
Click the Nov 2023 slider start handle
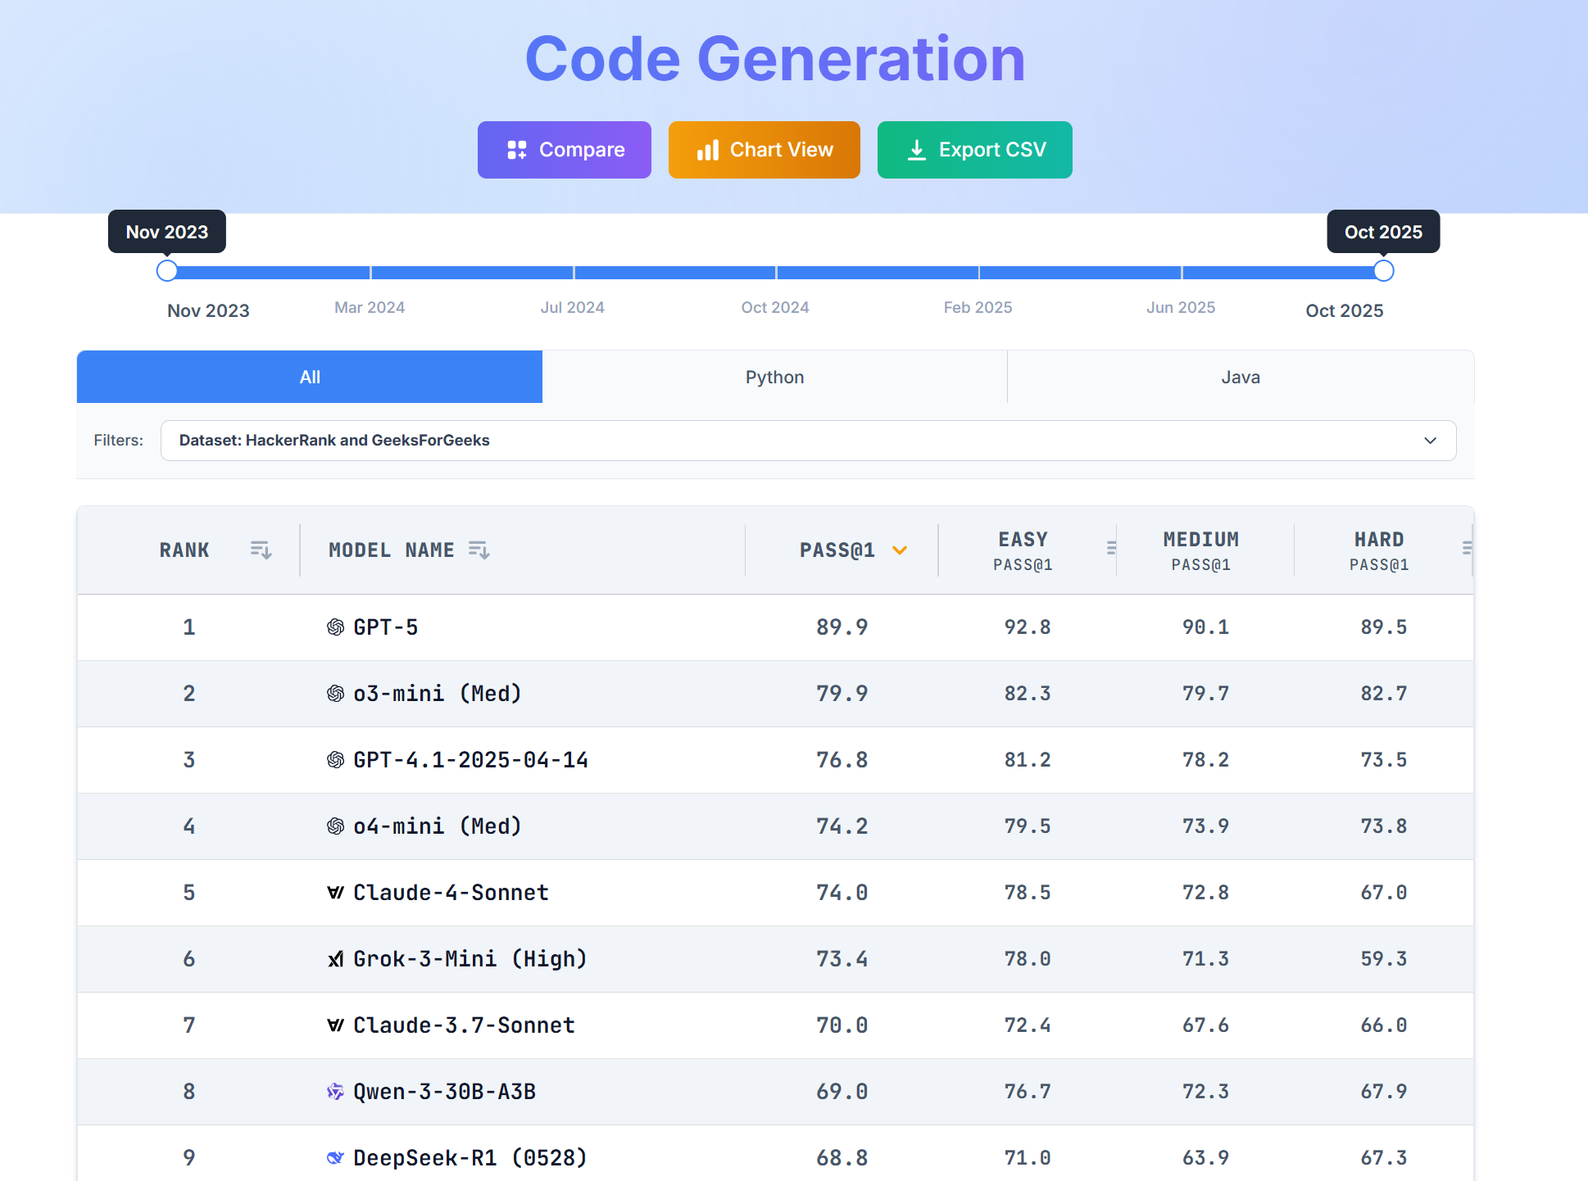click(x=167, y=271)
